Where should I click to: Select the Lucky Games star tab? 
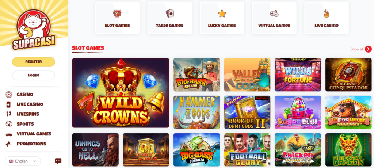(222, 18)
